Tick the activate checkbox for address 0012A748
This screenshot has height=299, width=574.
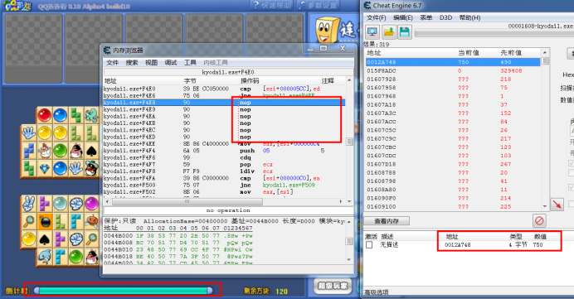[x=369, y=245]
